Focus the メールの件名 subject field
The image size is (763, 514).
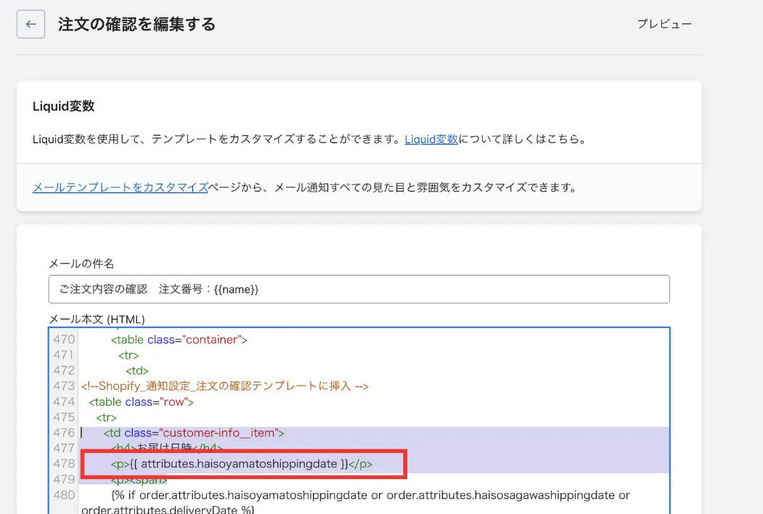point(359,289)
